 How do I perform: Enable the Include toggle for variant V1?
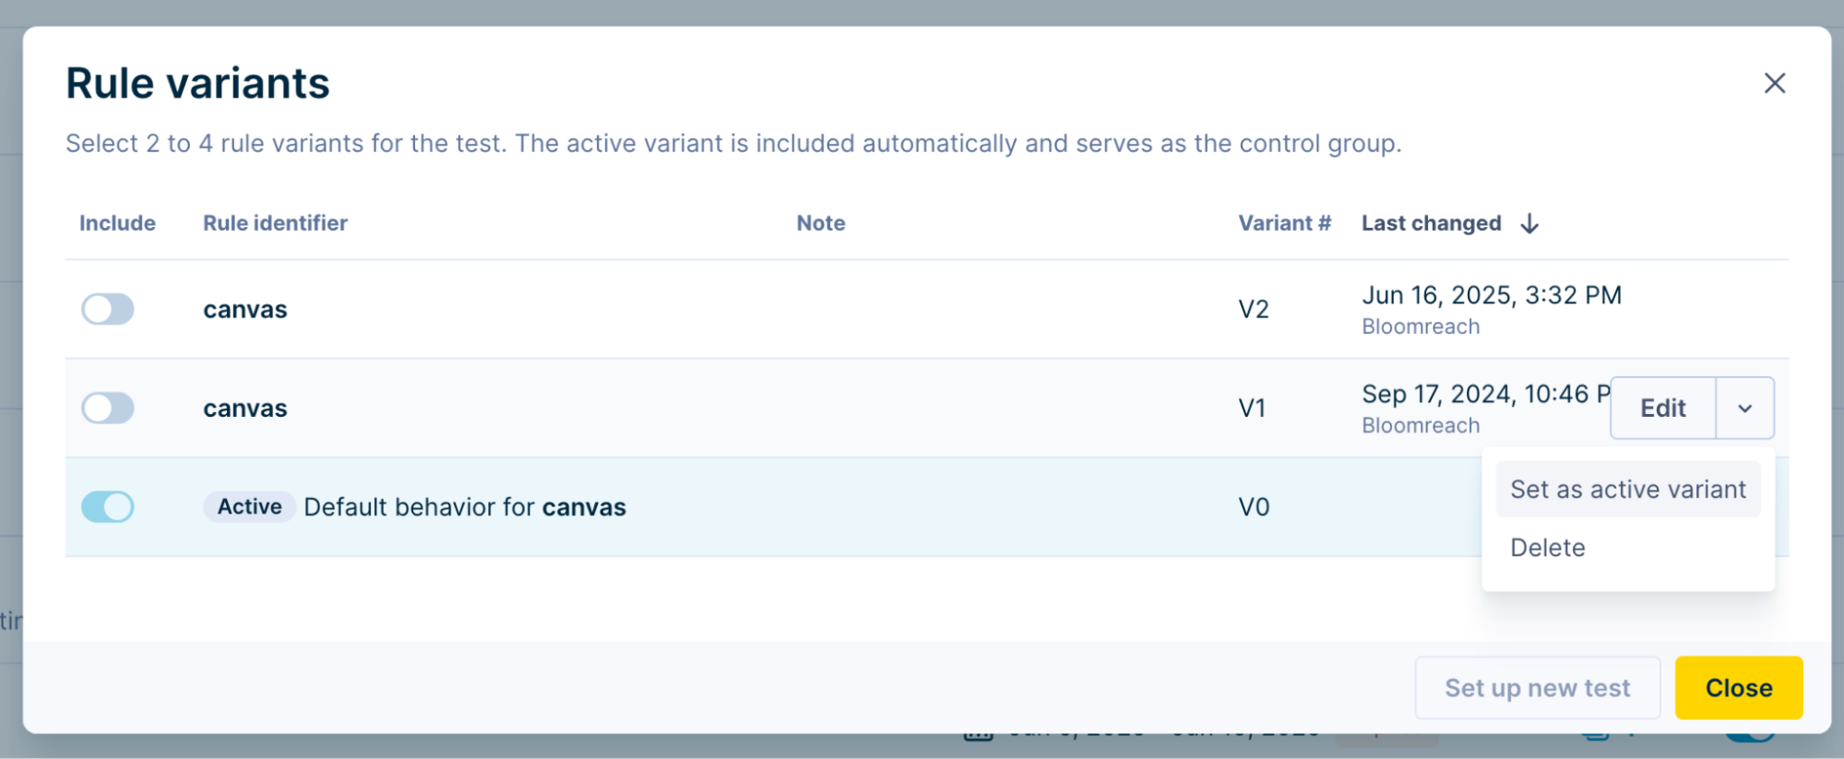coord(108,408)
